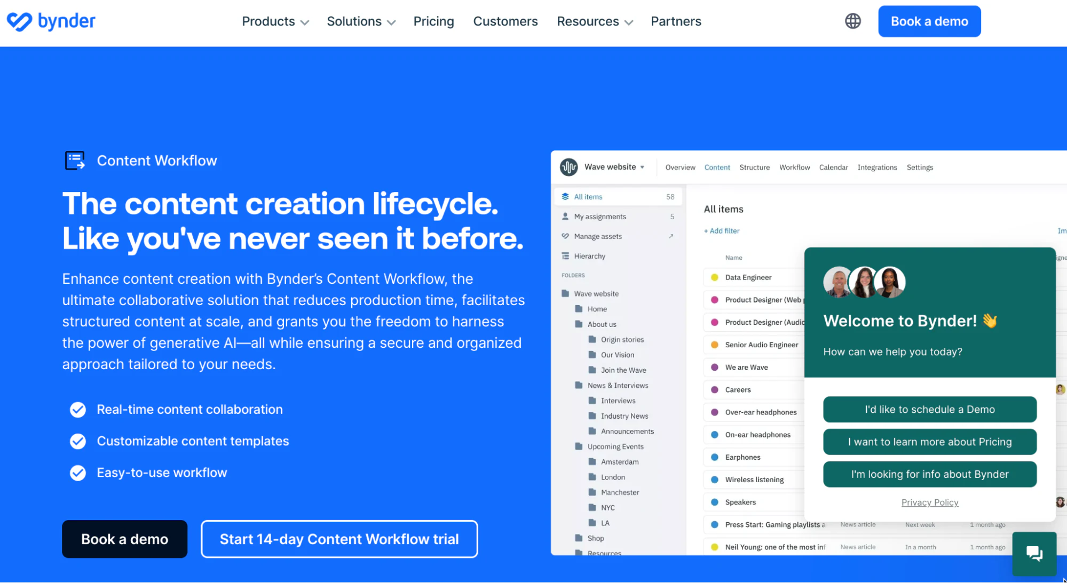Open the chat bubble widget icon
Viewport: 1067px width, 583px height.
pyautogui.click(x=1034, y=554)
